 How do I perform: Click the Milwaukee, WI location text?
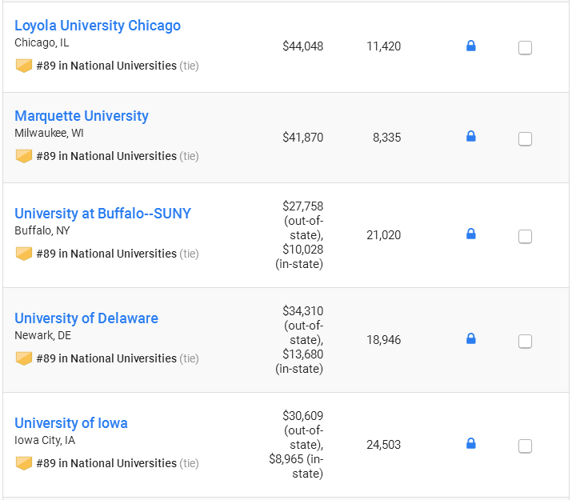[x=49, y=133]
